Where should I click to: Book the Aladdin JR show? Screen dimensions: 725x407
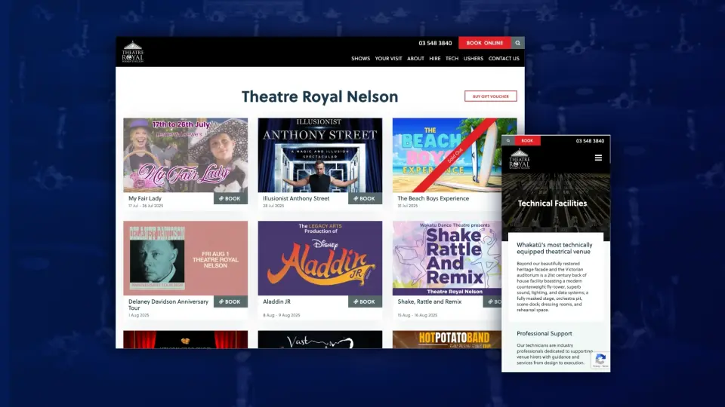pos(365,301)
